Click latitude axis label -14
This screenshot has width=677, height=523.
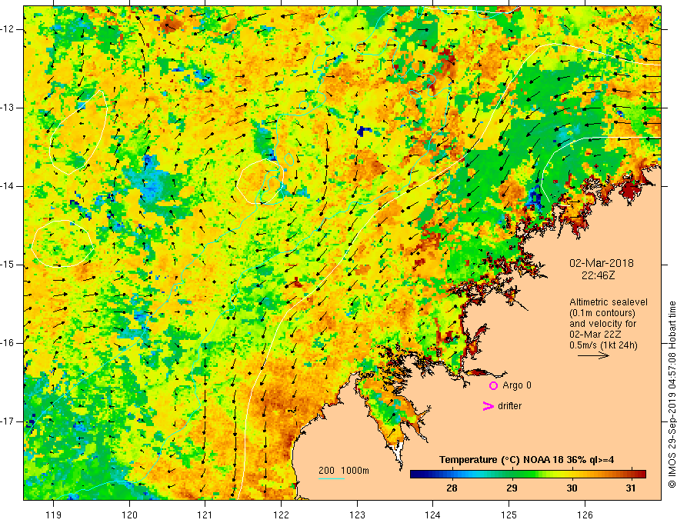[8, 186]
